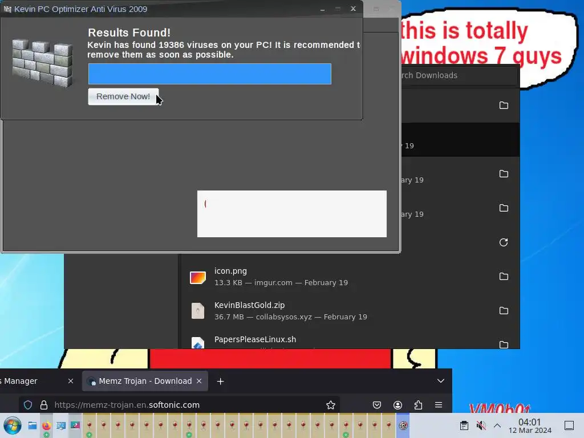This screenshot has height=438, width=584.
Task: Open the Firefox extensions icon
Action: (418, 405)
